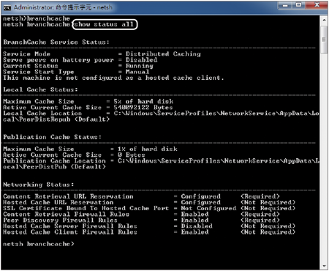Screen dimensions: 329x271
Task: Click 'This machine is not configured' line
Action: tap(113, 78)
